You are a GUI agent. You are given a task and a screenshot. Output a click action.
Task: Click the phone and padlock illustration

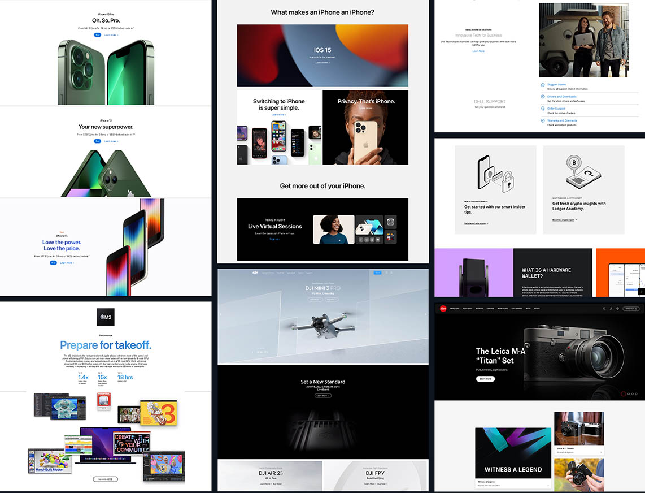pyautogui.click(x=495, y=174)
